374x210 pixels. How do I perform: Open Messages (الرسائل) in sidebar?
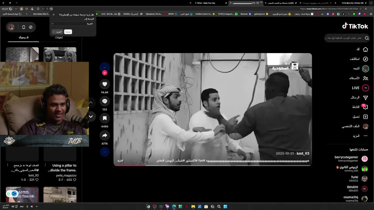(359, 97)
